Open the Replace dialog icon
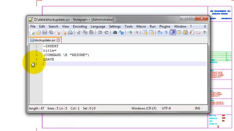This screenshot has height=131, width=234. (x=121, y=32)
